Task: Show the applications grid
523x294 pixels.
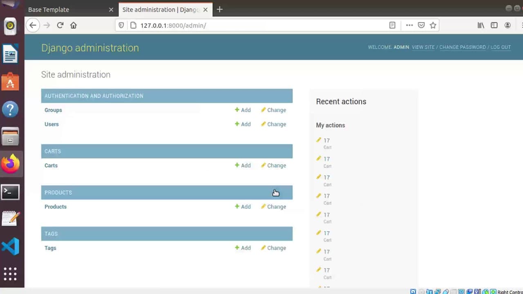Action: pos(10,274)
